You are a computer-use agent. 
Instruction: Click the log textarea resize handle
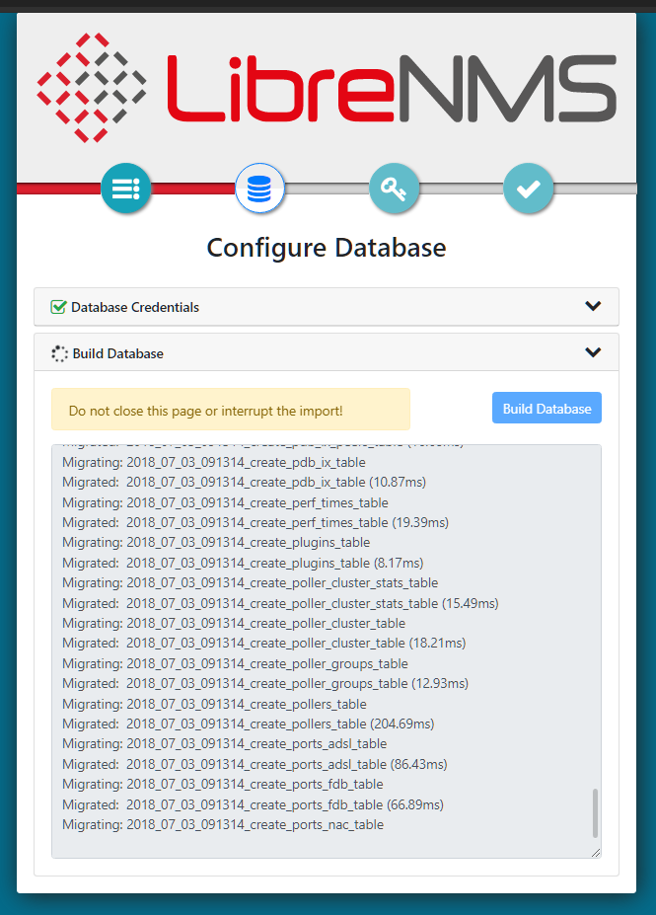click(x=596, y=853)
